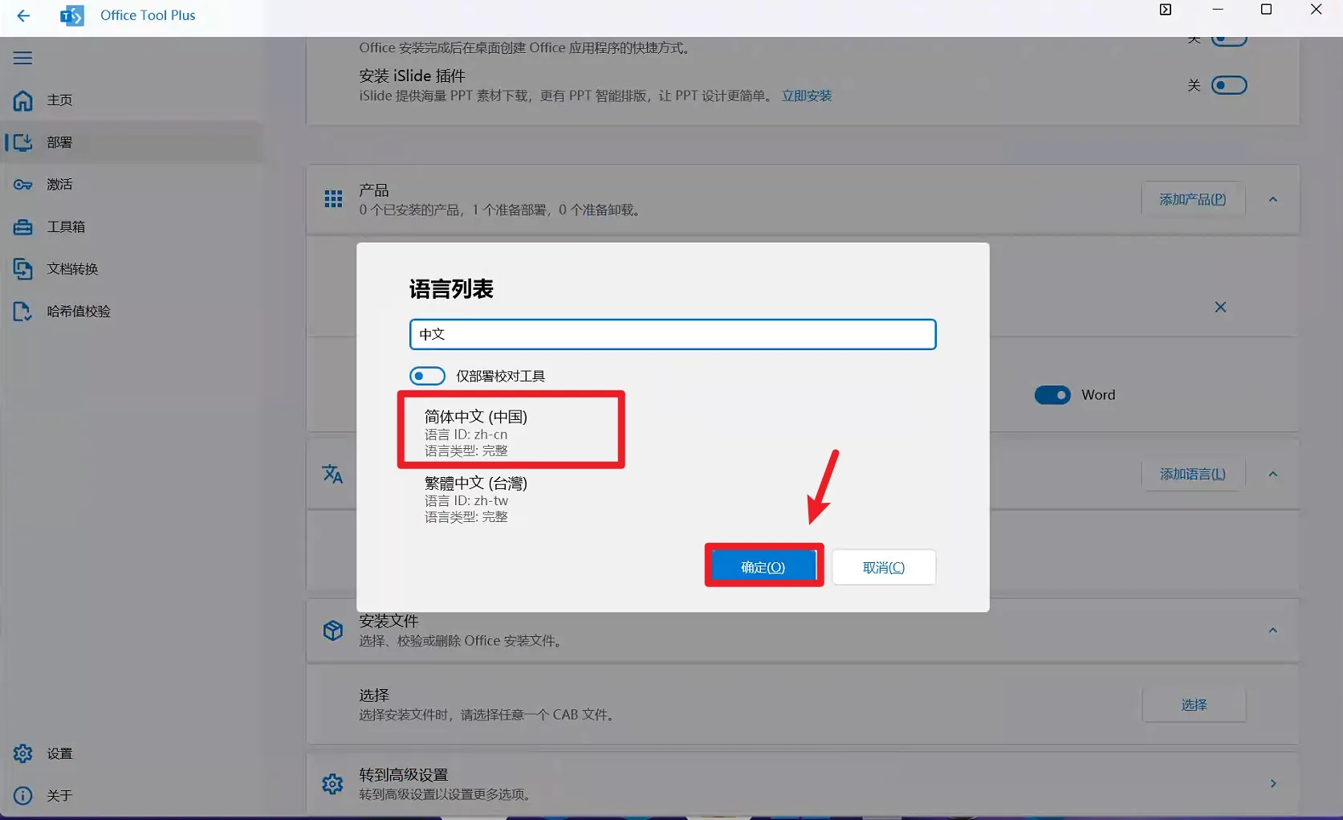
Task: Maximize the Office Tool Plus window
Action: click(1267, 10)
